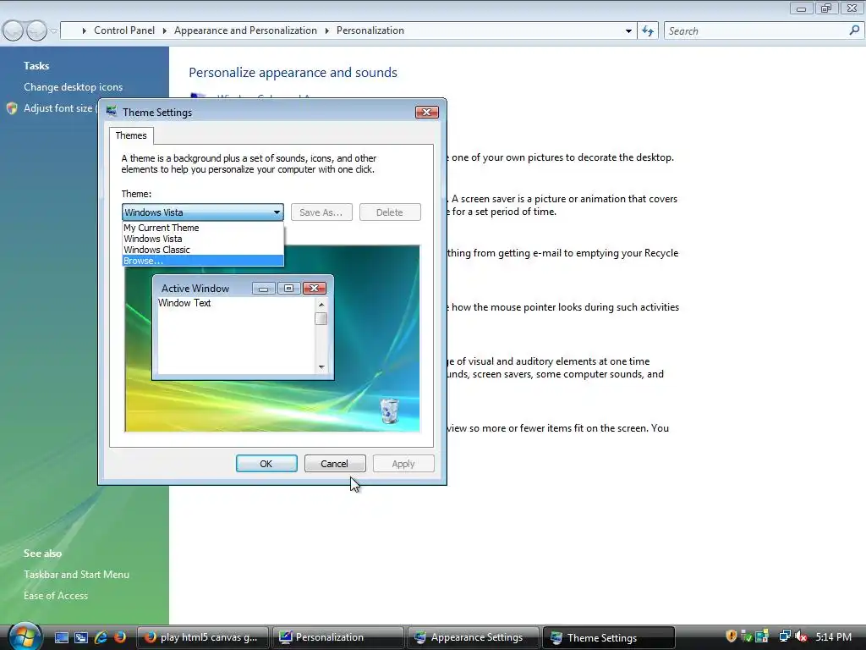Restore down the Control Panel window

826,8
